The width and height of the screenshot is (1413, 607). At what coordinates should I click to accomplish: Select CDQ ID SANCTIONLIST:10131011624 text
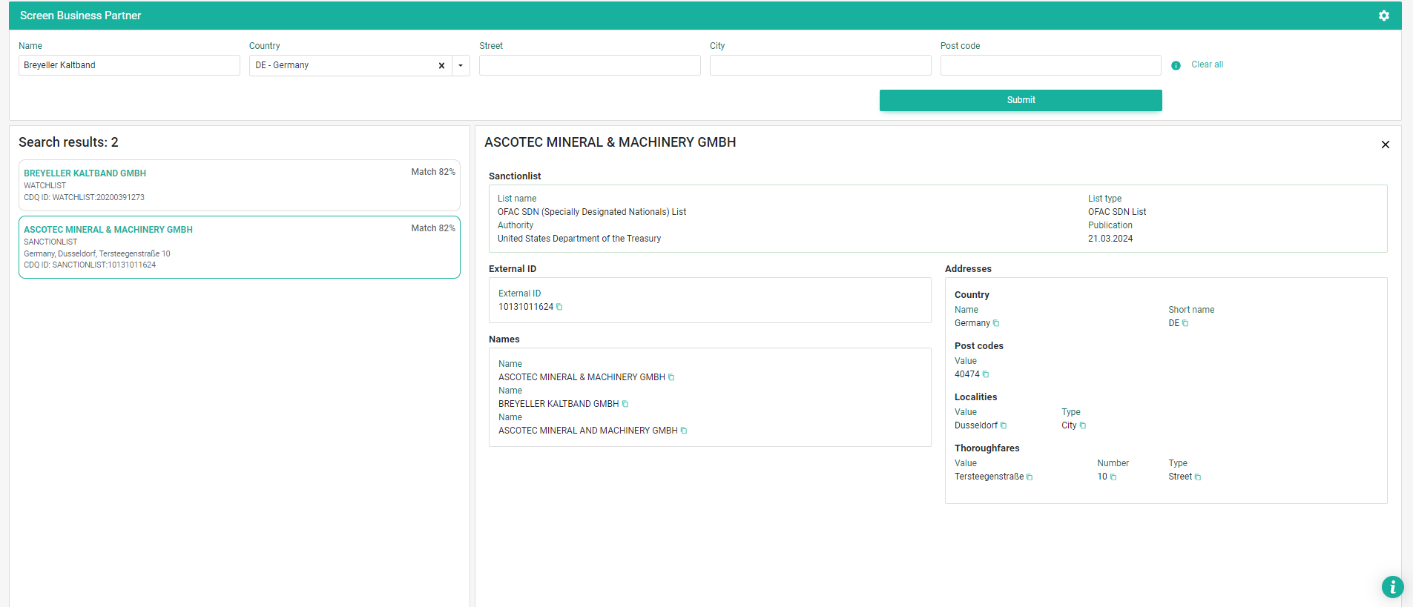pos(90,265)
